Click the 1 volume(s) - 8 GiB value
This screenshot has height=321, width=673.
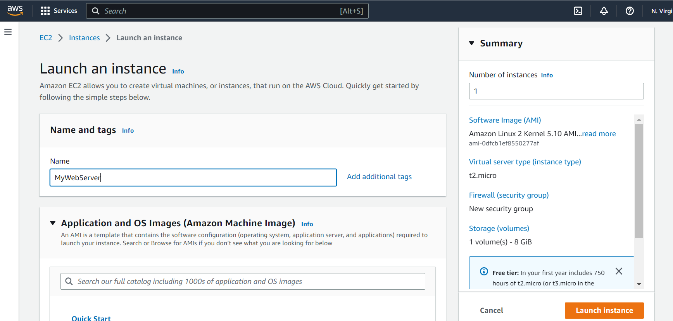pos(500,242)
